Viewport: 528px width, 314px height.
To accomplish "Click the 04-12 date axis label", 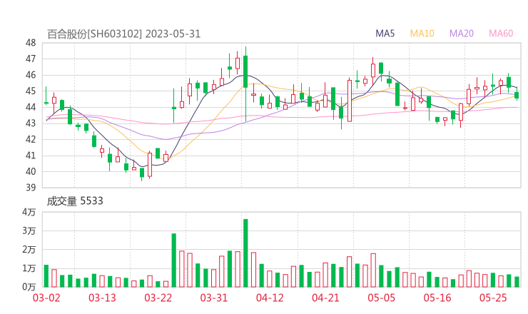I will coord(270,298).
